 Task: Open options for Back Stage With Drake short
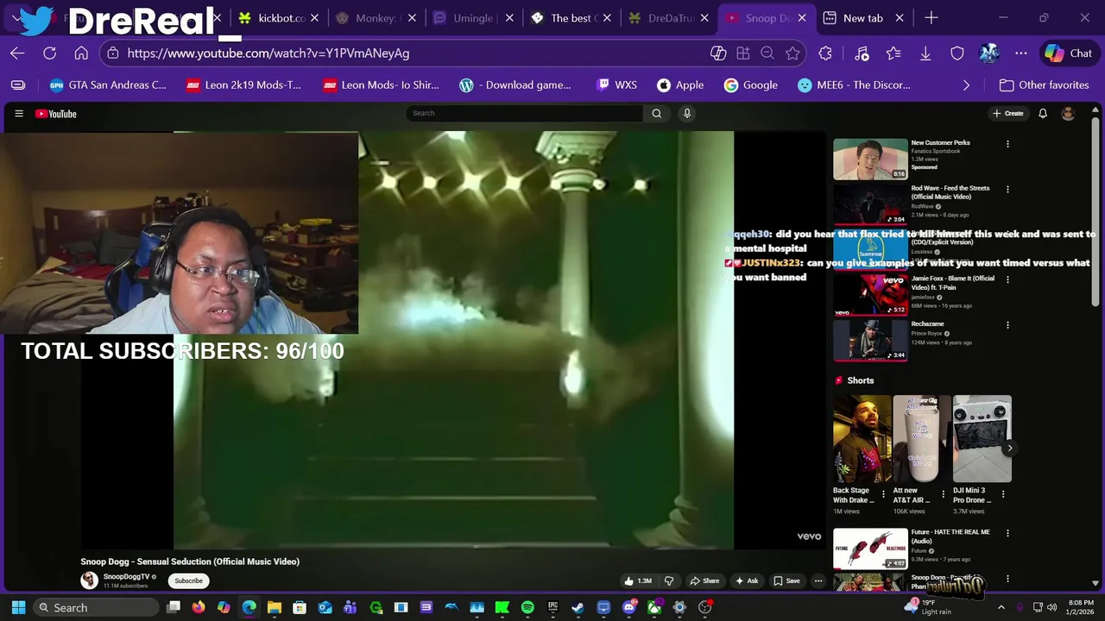tap(882, 495)
